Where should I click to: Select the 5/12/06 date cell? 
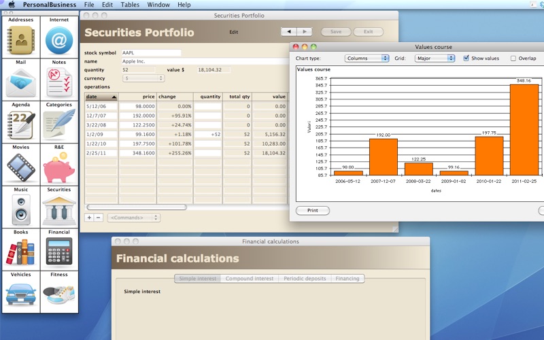coord(101,107)
